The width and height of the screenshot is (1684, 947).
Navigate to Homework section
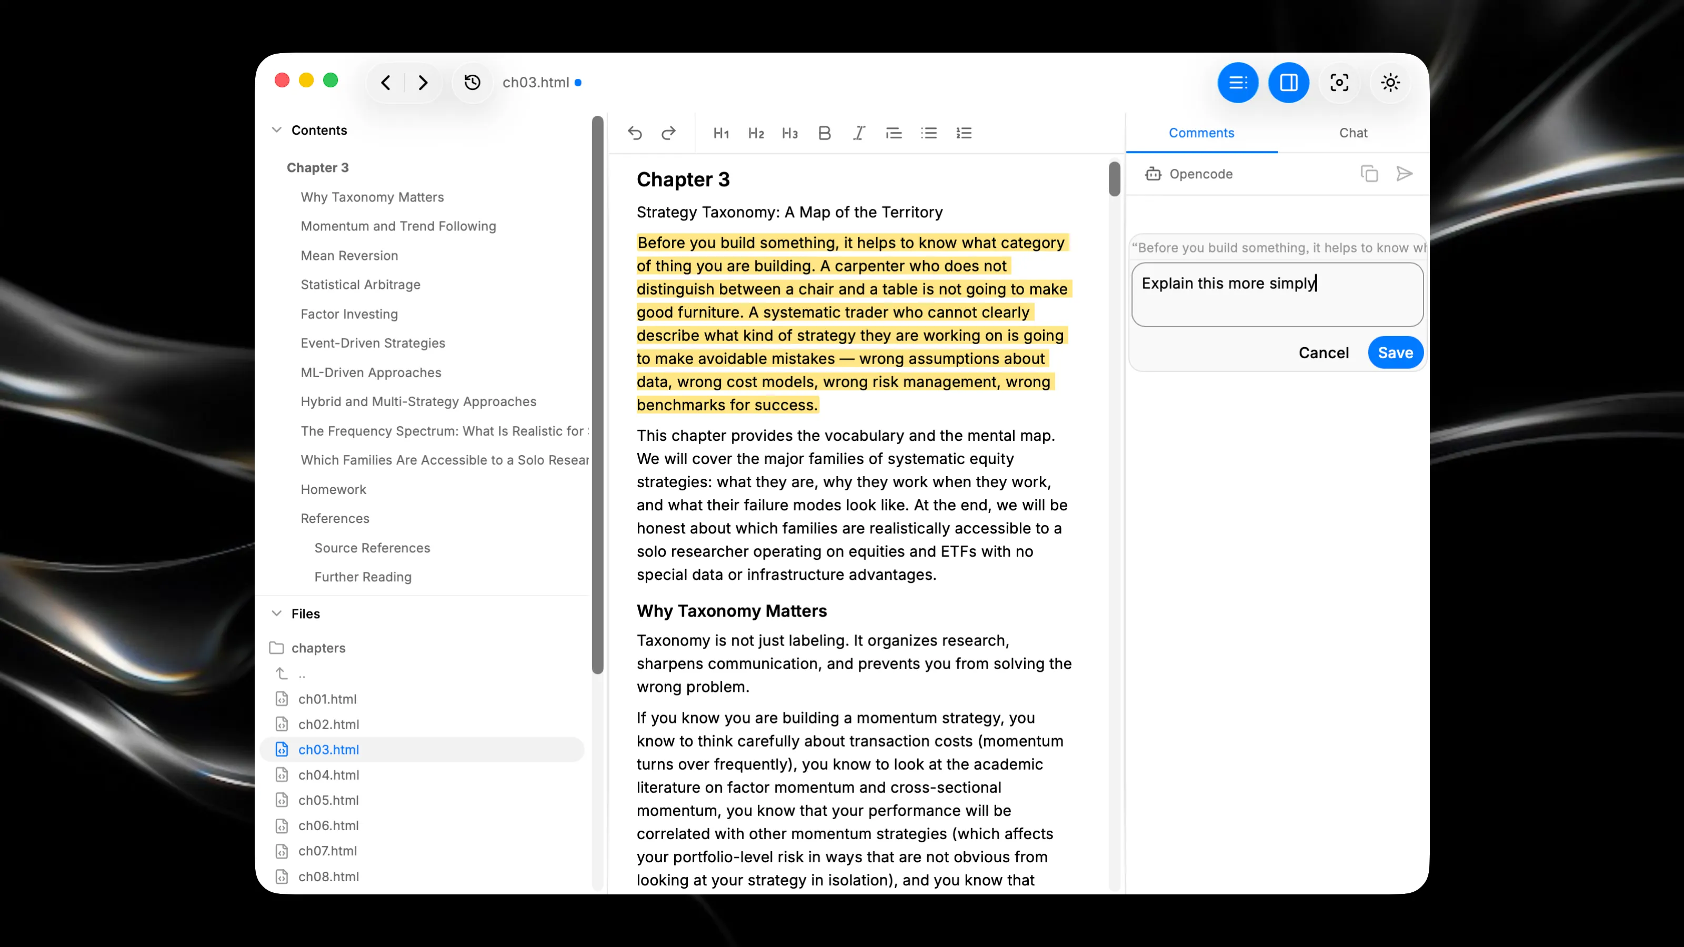coord(334,489)
